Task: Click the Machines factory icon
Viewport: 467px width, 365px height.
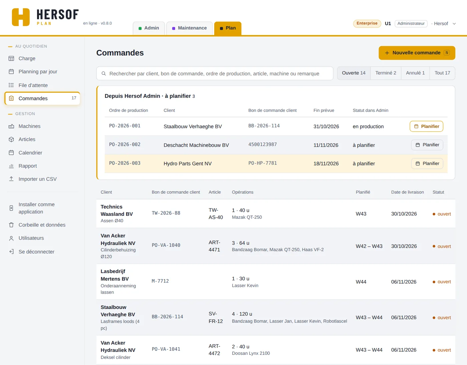Action: 11,126
